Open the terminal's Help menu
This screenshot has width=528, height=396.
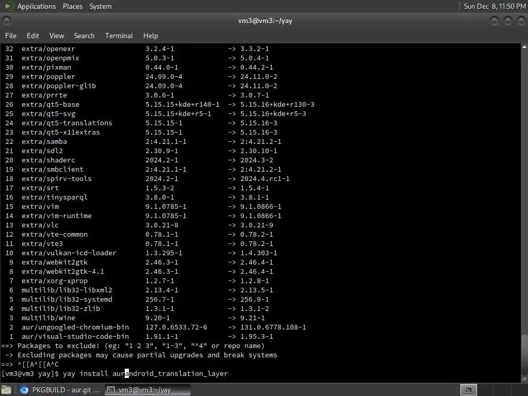(151, 36)
